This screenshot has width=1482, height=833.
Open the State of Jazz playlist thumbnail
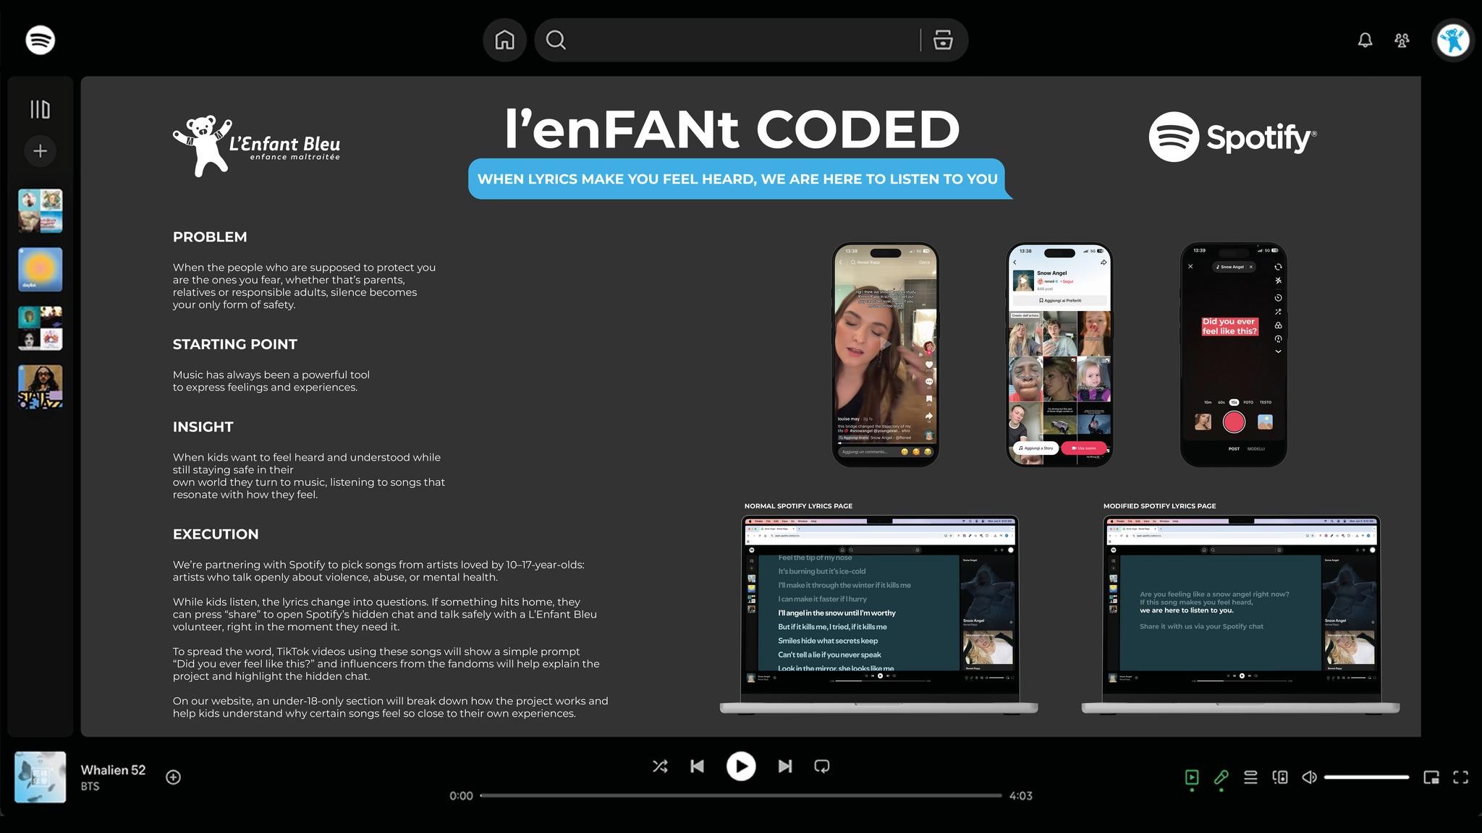point(40,387)
